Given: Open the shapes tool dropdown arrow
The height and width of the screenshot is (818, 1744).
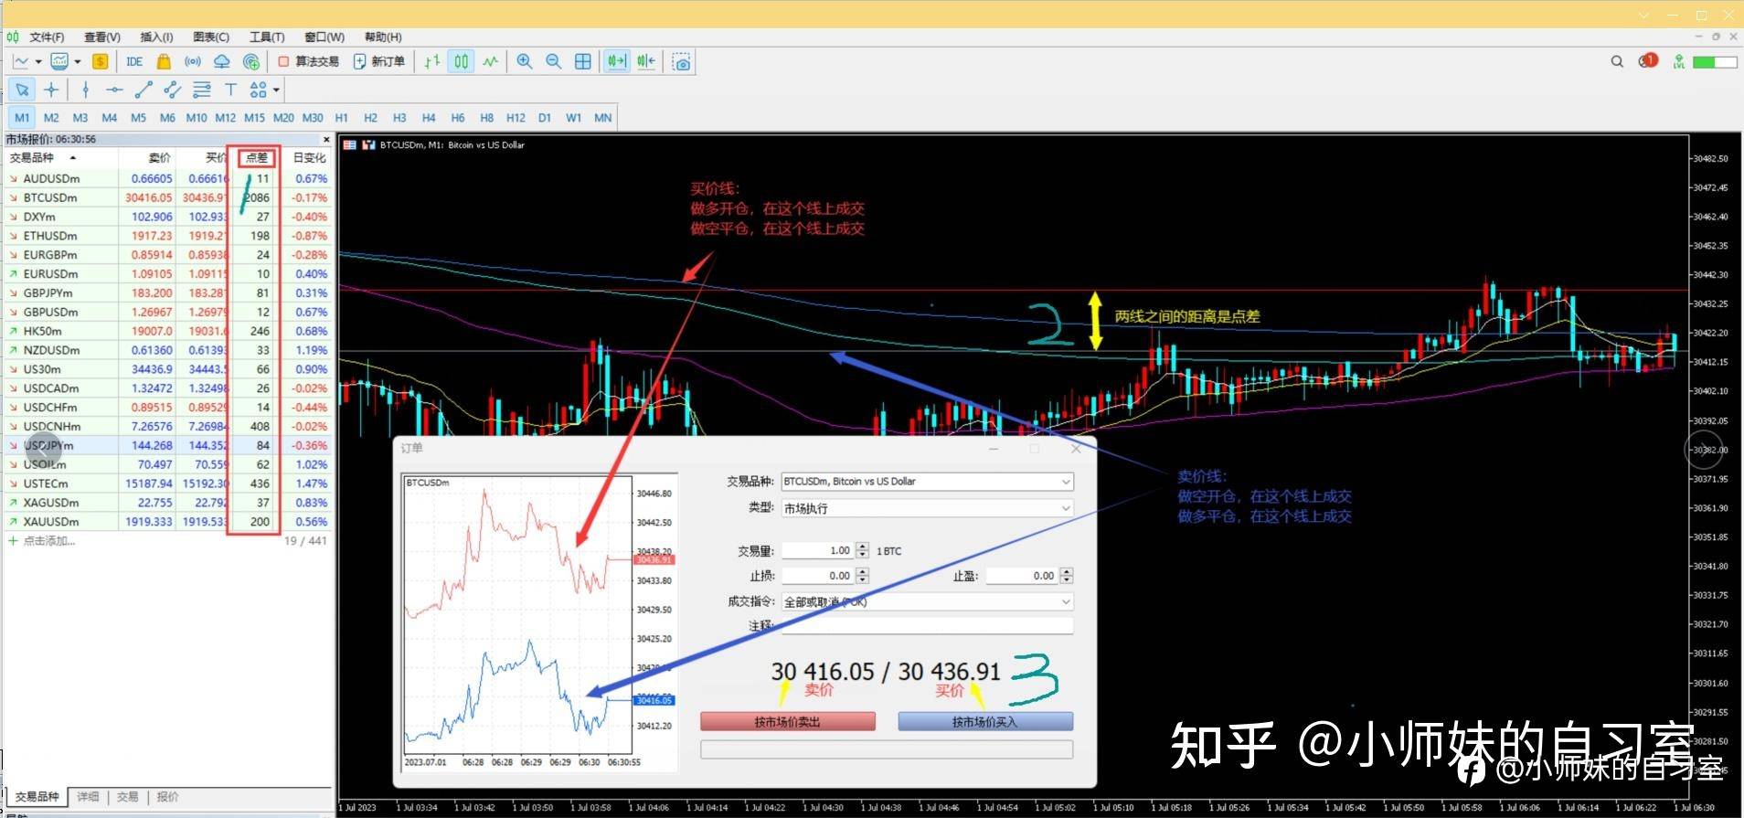Looking at the screenshot, I should pos(276,90).
